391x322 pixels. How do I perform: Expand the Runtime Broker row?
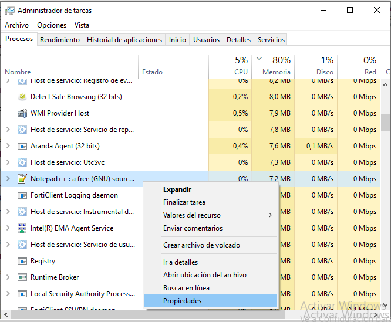8,277
